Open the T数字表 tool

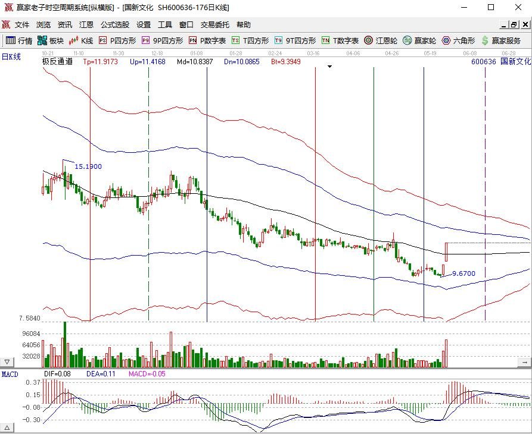pyautogui.click(x=340, y=40)
